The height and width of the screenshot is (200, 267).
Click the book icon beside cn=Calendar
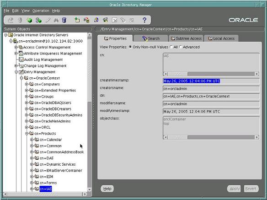click(37, 140)
